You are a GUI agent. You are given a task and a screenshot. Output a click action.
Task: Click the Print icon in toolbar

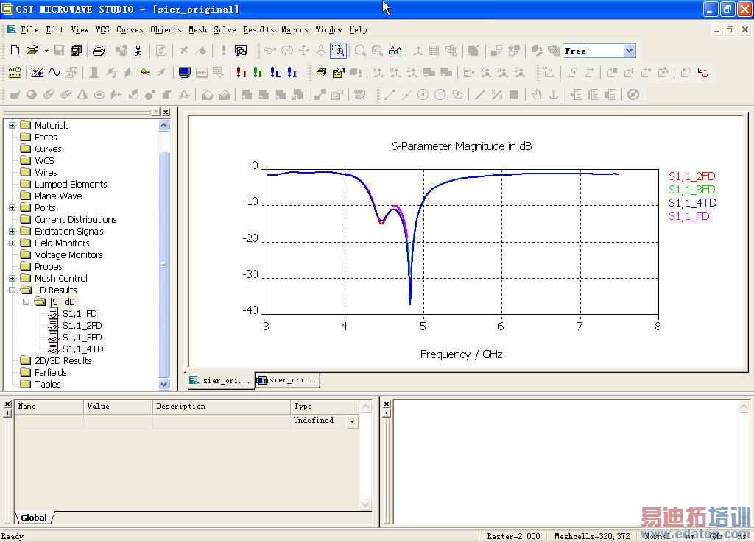99,51
